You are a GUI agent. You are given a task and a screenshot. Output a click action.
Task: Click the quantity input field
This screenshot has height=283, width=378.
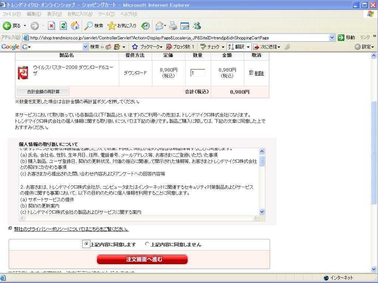click(198, 73)
